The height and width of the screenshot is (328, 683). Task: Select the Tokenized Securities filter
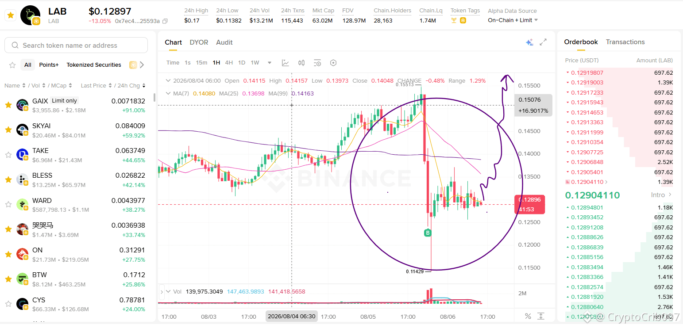(94, 65)
